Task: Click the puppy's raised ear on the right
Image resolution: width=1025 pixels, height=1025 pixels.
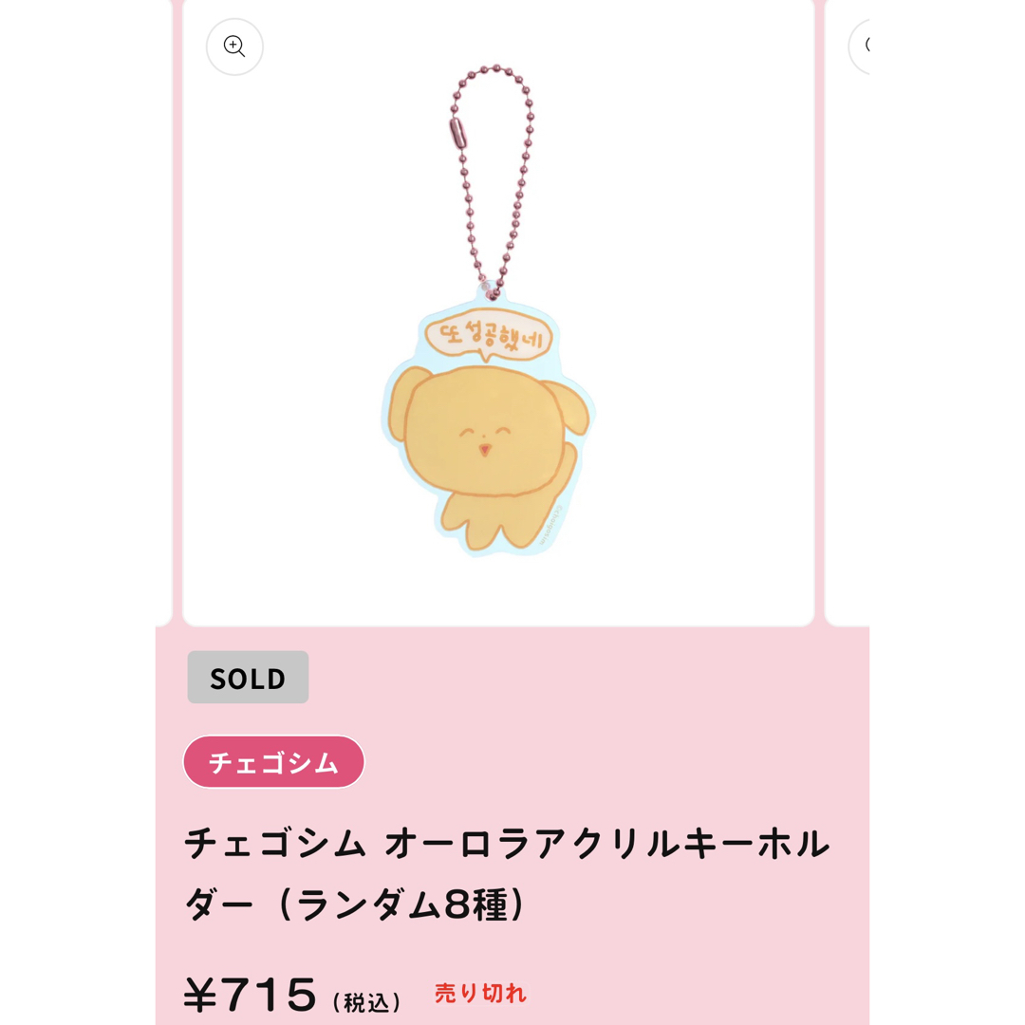Action: coord(568,406)
